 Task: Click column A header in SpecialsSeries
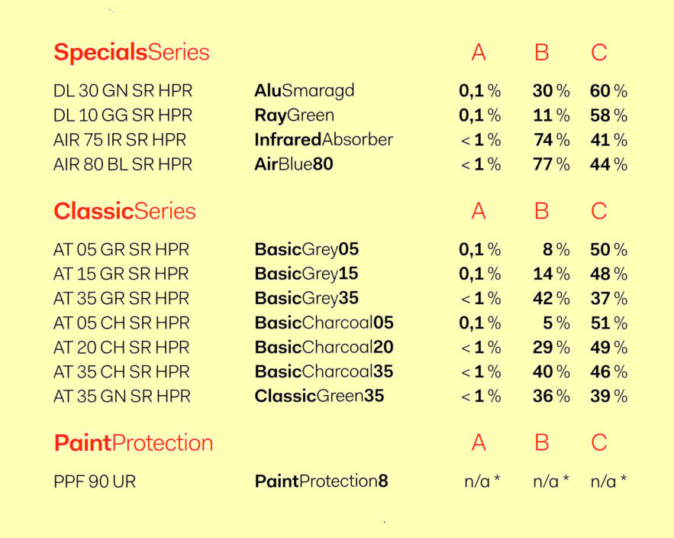[x=479, y=53]
